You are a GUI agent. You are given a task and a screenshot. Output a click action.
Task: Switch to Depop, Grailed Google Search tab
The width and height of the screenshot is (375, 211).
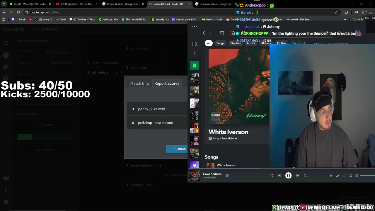coord(123,4)
